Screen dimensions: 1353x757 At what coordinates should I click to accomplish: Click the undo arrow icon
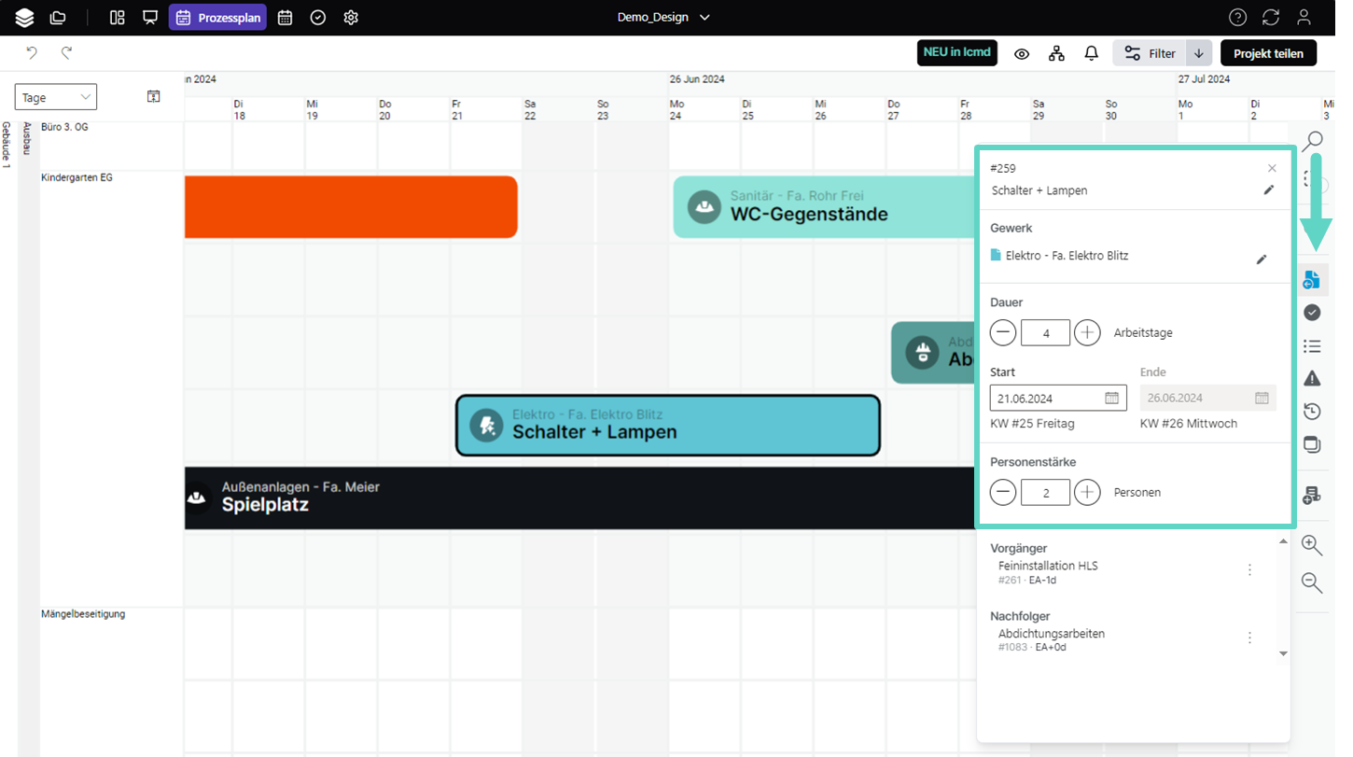pos(32,53)
